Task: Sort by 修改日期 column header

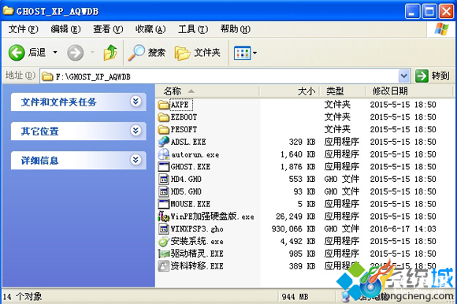Action: pos(409,91)
